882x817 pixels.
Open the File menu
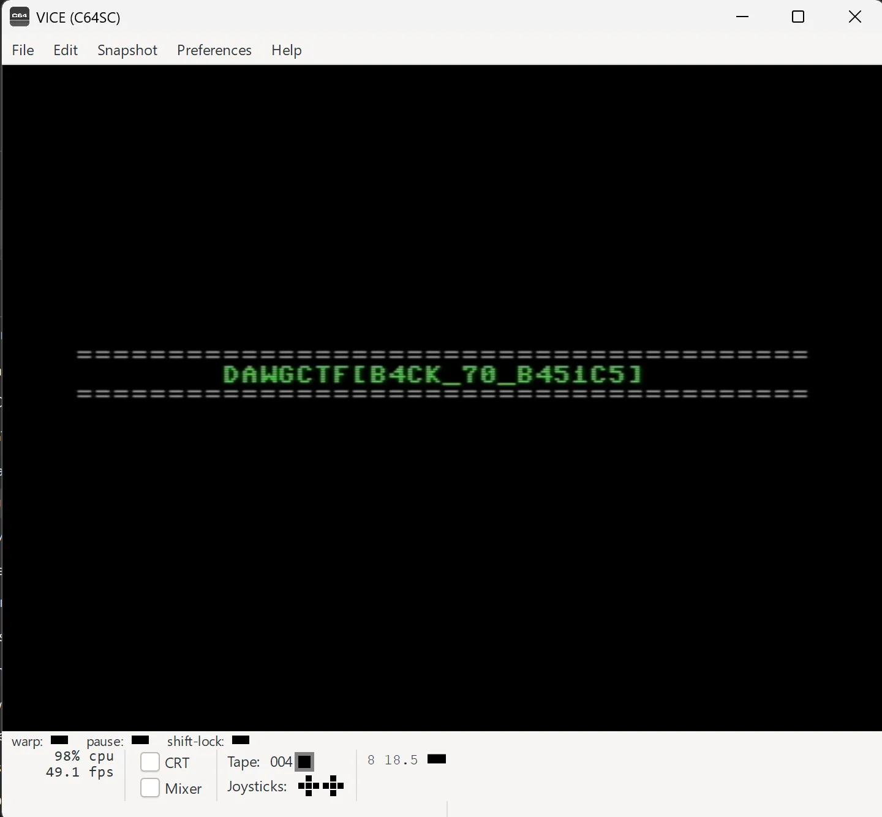tap(23, 50)
